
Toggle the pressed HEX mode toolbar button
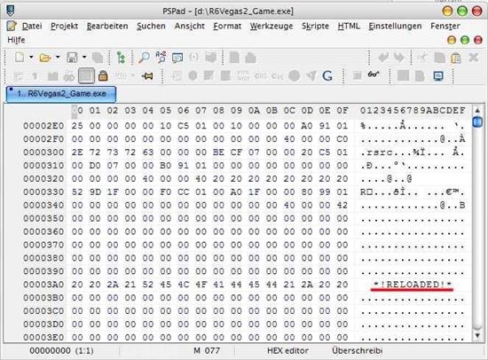click(x=86, y=75)
